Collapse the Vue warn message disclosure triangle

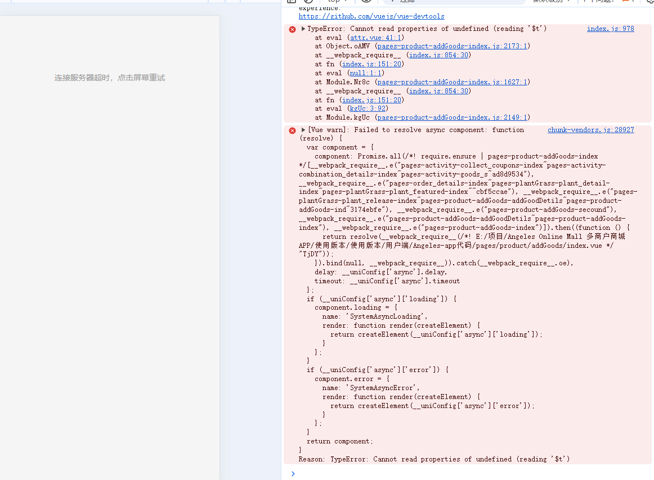pos(303,130)
